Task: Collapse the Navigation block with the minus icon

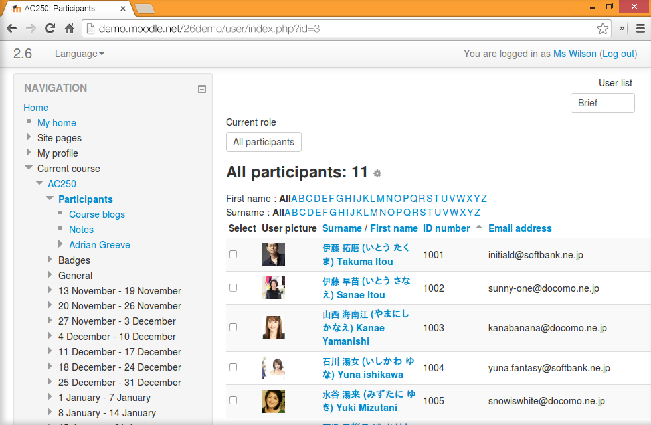Action: coord(202,89)
